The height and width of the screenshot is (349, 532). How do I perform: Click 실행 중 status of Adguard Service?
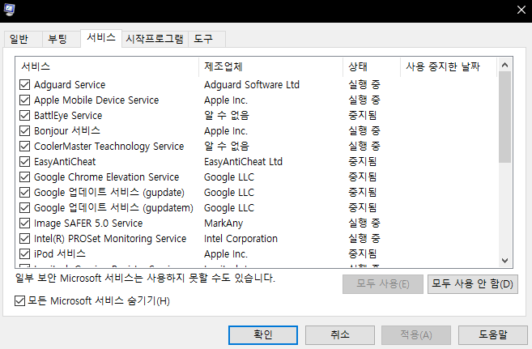[x=364, y=84]
